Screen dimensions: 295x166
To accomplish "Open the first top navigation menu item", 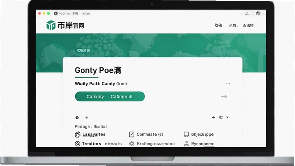I will point(218,25).
